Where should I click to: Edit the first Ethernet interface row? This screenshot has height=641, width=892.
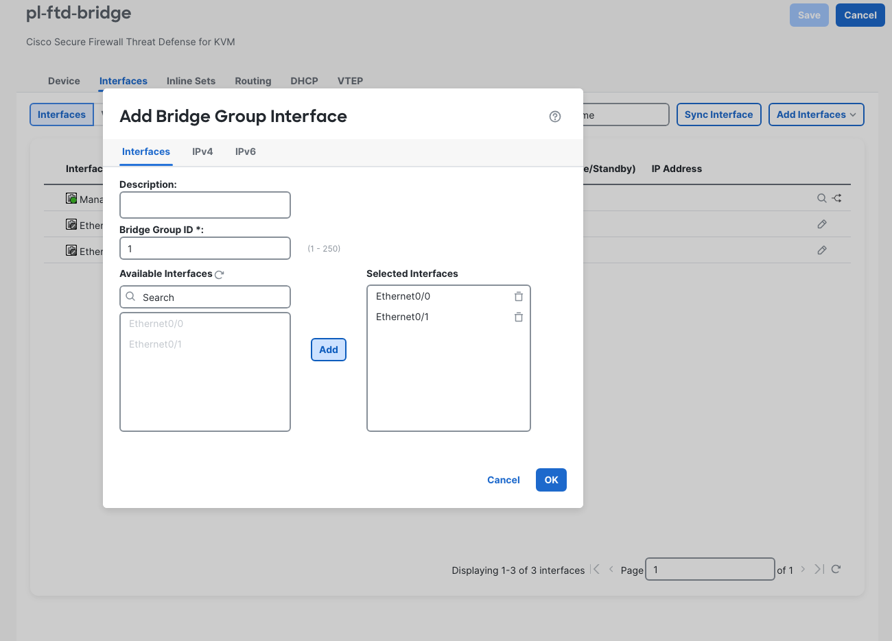822,224
